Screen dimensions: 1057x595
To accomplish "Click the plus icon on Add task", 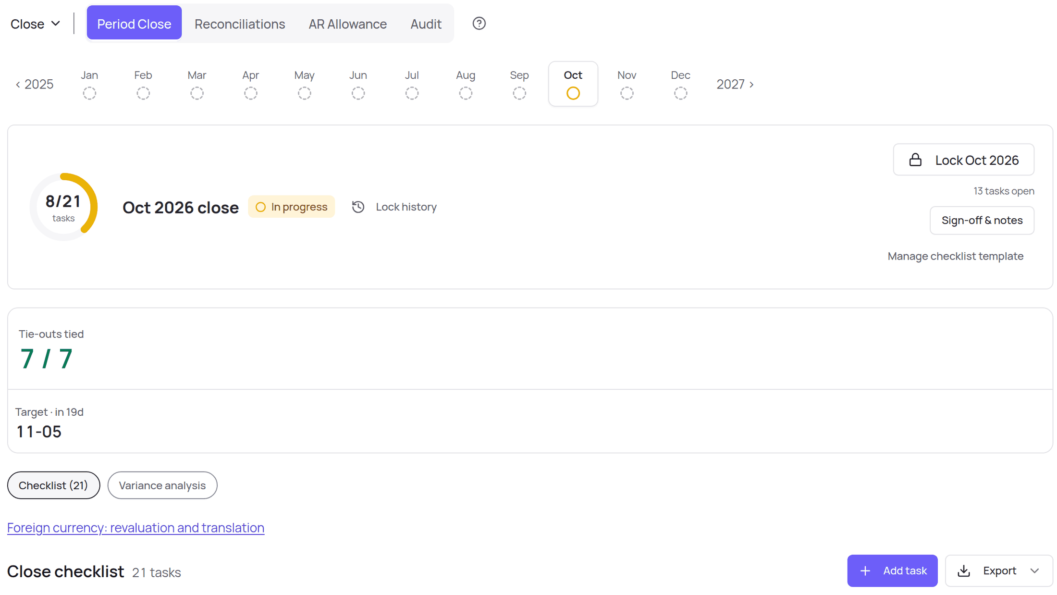I will click(865, 570).
